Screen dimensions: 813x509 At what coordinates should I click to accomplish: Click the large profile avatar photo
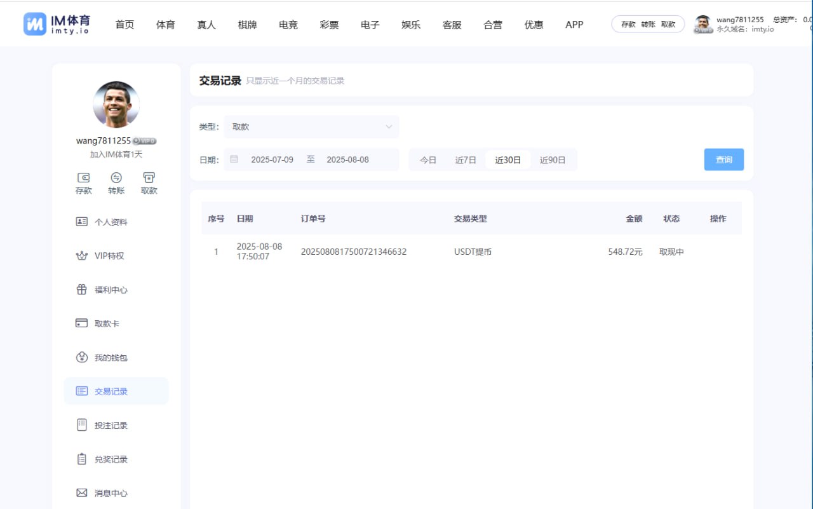(x=116, y=104)
